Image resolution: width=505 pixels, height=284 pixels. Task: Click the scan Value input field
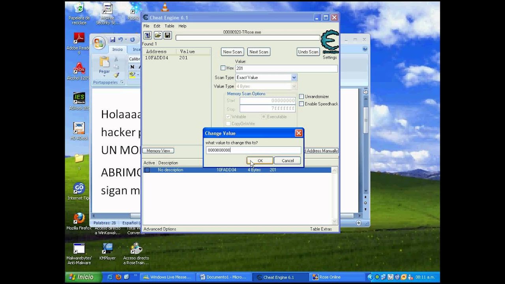[286, 68]
